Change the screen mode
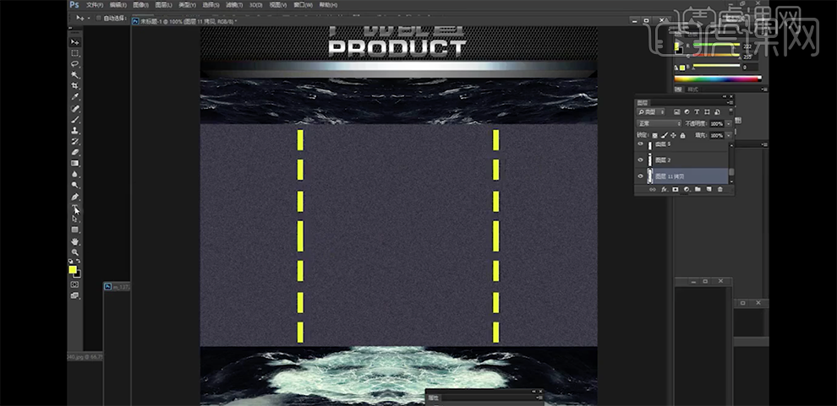 (74, 295)
